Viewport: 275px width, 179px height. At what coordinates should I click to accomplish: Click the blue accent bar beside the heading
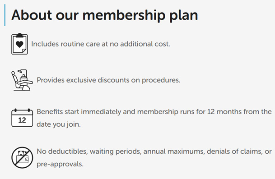pyautogui.click(x=5, y=15)
